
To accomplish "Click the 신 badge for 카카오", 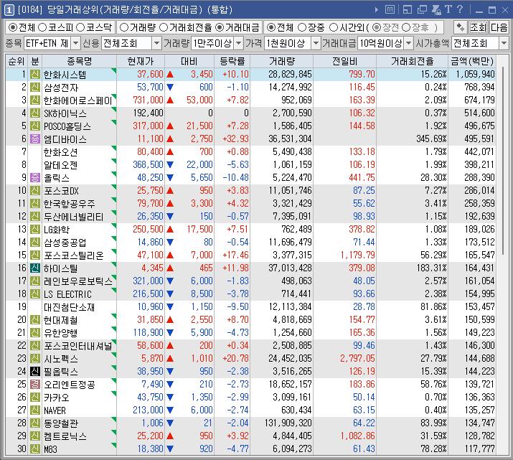I will [35, 397].
